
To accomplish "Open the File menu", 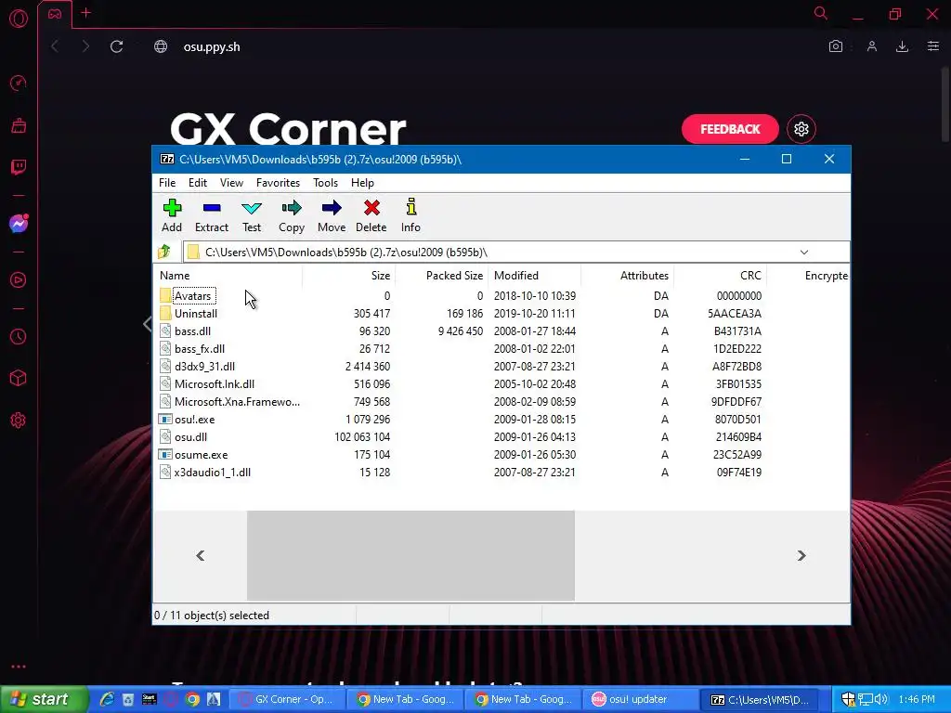I will click(167, 183).
